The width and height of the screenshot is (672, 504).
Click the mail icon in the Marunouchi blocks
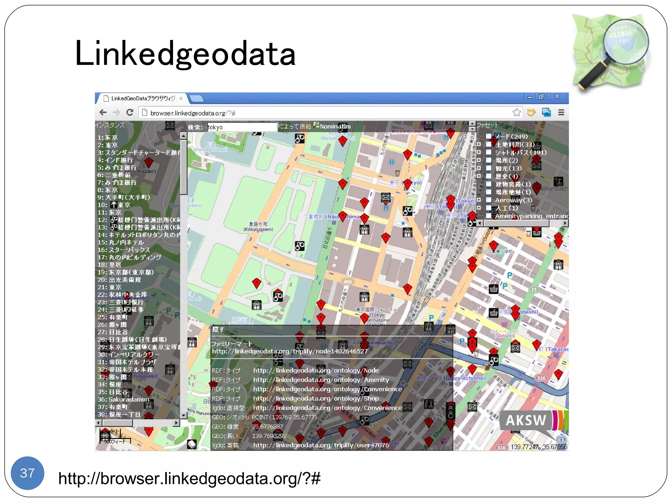[x=386, y=198]
